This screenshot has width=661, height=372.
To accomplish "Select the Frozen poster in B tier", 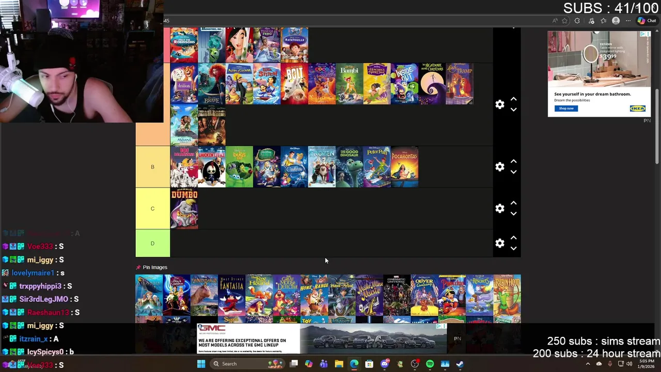I will 322,167.
